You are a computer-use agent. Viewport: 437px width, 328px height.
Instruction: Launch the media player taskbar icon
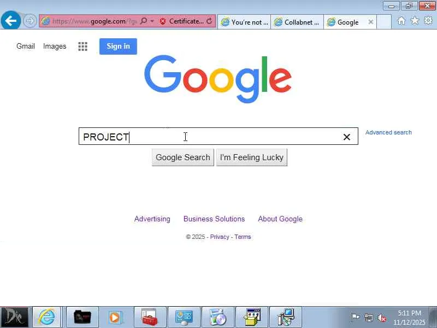(x=115, y=317)
